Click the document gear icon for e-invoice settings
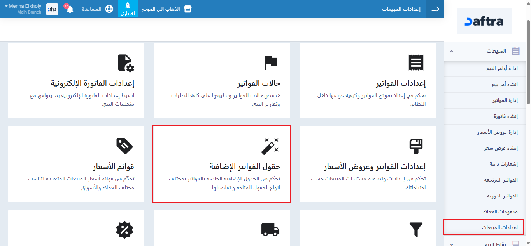 [125, 62]
